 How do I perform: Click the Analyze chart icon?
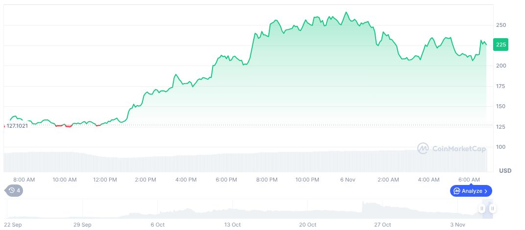(457, 191)
